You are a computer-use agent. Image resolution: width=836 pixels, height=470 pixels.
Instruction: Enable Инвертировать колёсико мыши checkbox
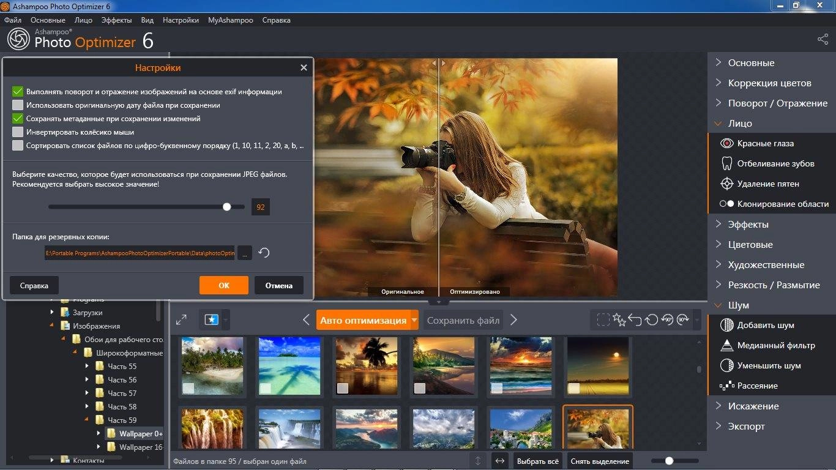click(17, 132)
